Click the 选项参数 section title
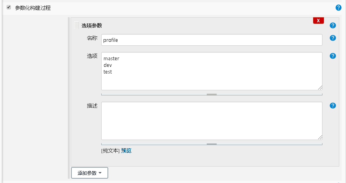This screenshot has height=183, width=346. (x=92, y=25)
